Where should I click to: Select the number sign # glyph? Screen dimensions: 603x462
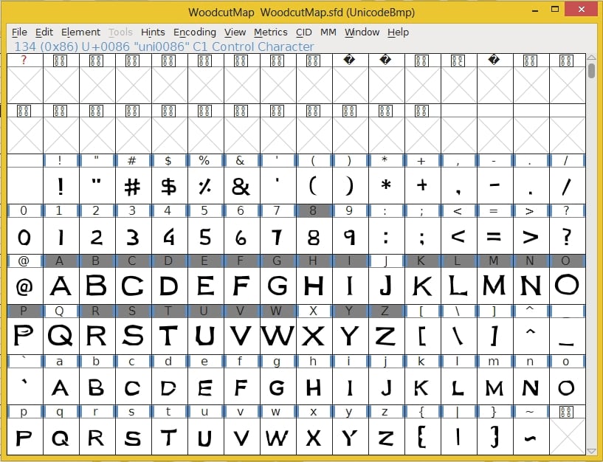[x=134, y=185]
